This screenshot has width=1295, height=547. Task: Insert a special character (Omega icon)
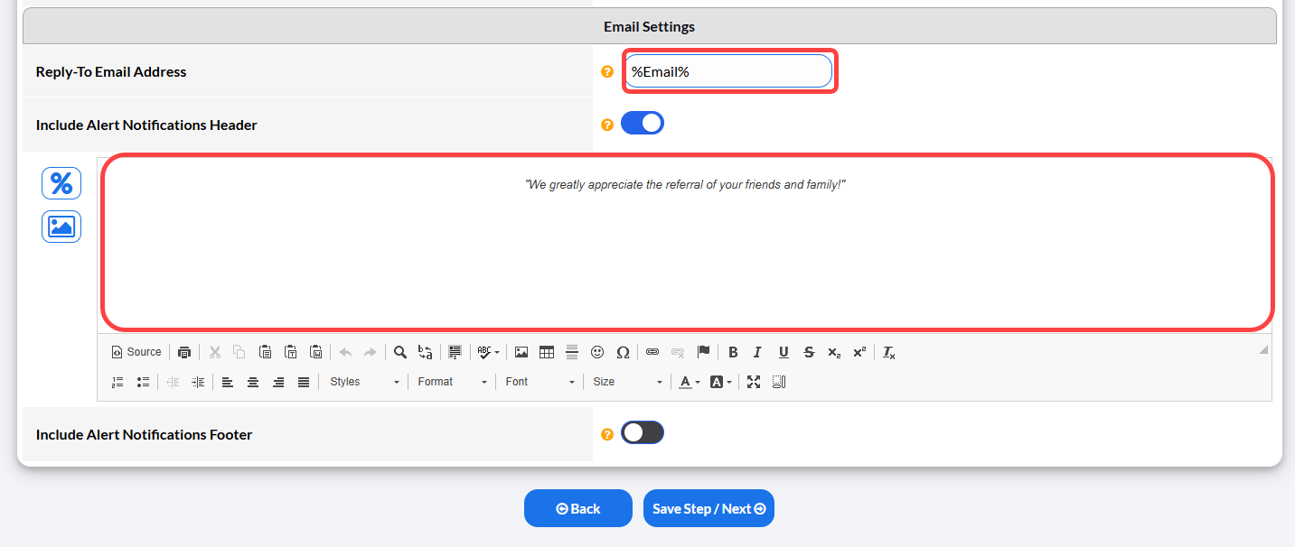(x=623, y=352)
